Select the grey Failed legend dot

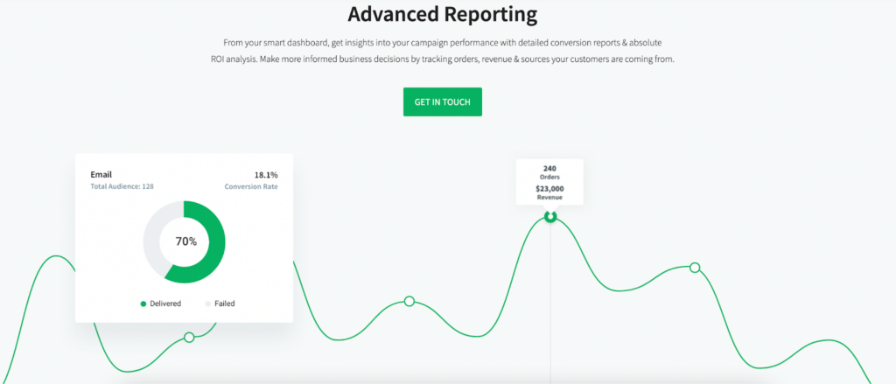click(x=208, y=304)
